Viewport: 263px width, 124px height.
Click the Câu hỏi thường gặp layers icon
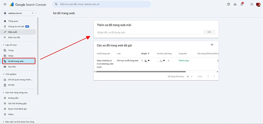5,103
